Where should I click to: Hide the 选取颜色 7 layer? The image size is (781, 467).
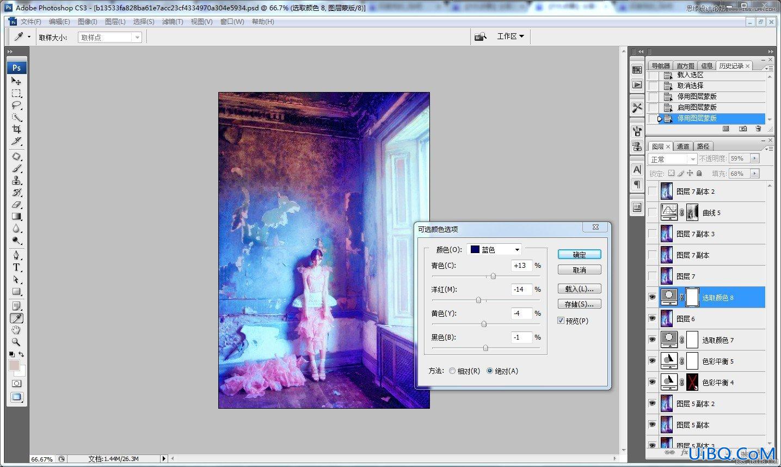652,340
